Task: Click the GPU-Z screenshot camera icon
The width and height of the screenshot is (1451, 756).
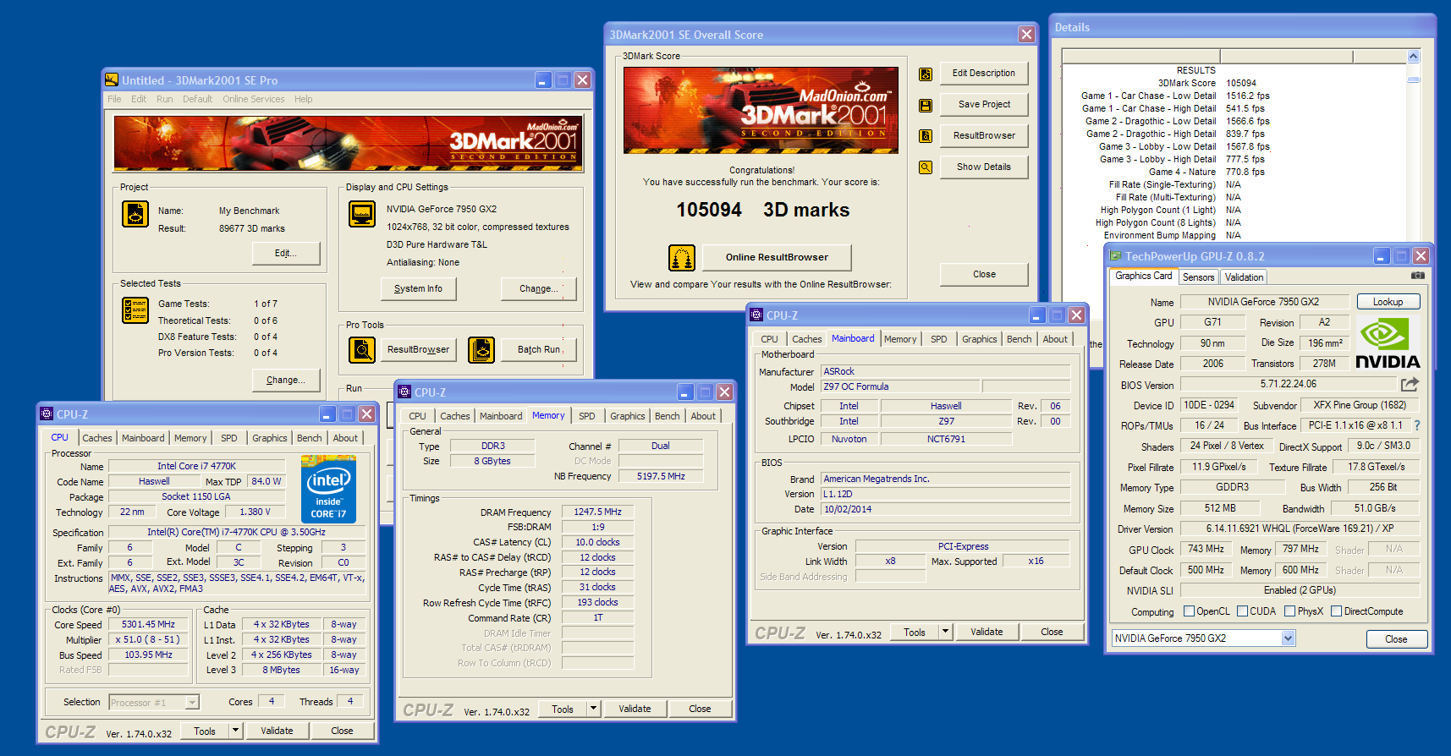Action: point(1418,276)
